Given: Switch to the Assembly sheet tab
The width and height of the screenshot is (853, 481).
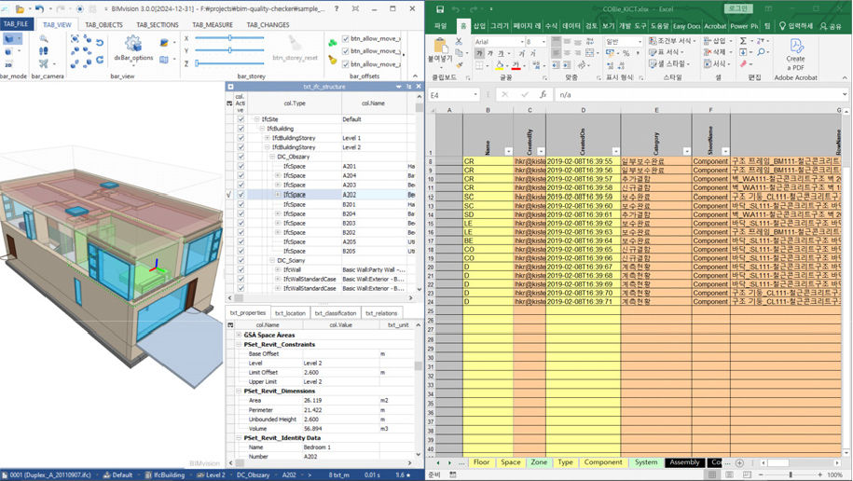Looking at the screenshot, I should tap(684, 462).
